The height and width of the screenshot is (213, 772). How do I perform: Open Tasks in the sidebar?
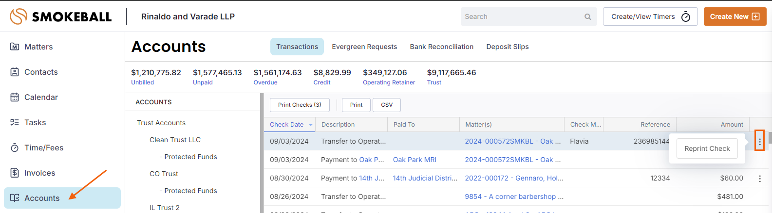point(62,122)
